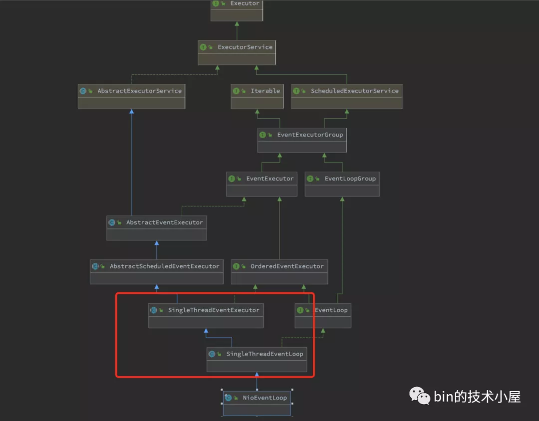Screen dimensions: 539x421
Task: Click the class icon of NioEventLoop node
Action: (228, 398)
